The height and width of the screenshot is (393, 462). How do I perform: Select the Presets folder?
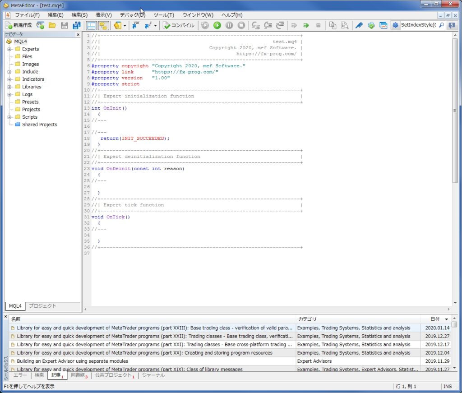tap(30, 102)
